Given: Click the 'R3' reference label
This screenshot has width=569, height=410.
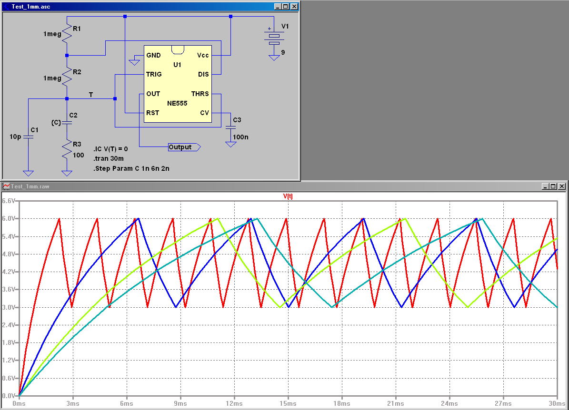Looking at the screenshot, I should (77, 144).
